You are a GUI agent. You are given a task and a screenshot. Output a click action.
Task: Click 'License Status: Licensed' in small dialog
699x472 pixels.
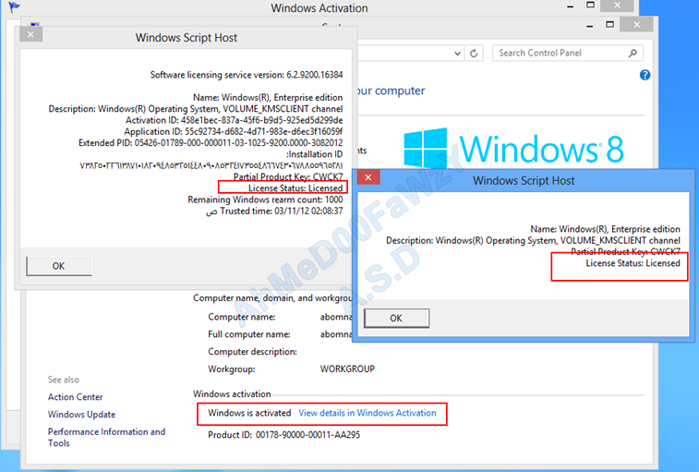[633, 263]
